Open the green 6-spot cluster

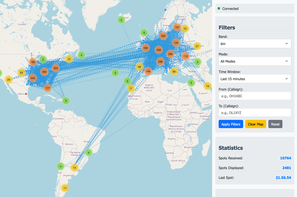point(144,33)
